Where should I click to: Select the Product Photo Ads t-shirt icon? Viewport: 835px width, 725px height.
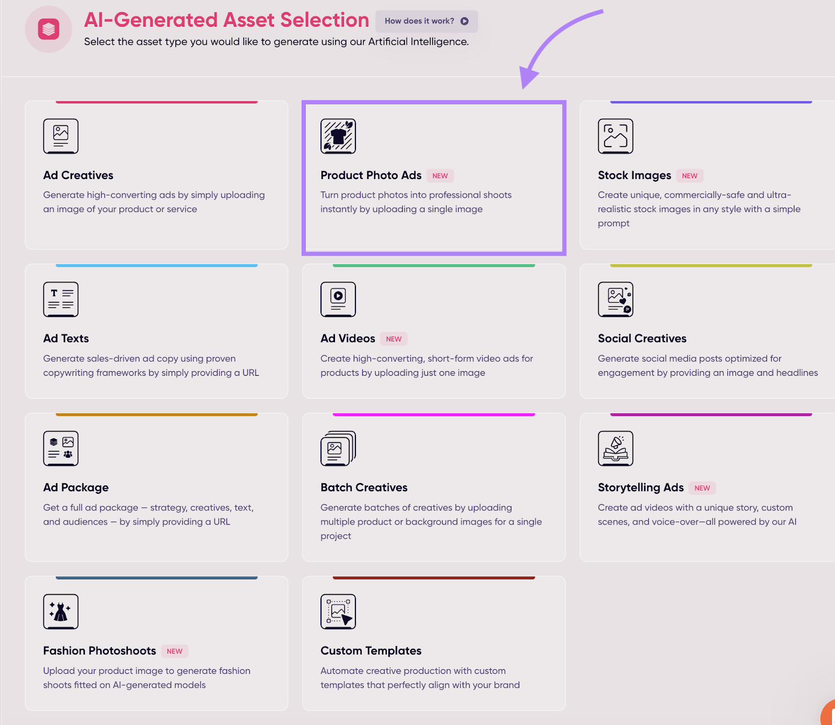(x=338, y=136)
